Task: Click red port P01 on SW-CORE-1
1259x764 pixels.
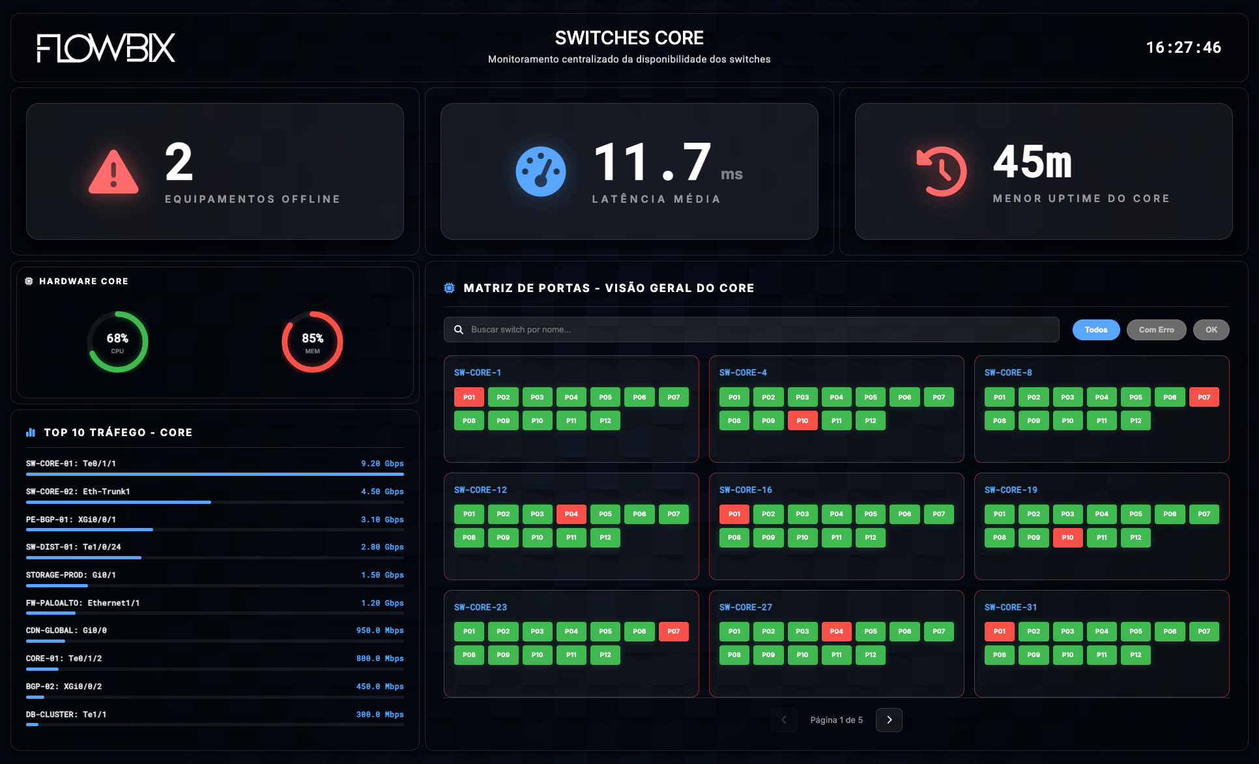Action: (x=469, y=397)
